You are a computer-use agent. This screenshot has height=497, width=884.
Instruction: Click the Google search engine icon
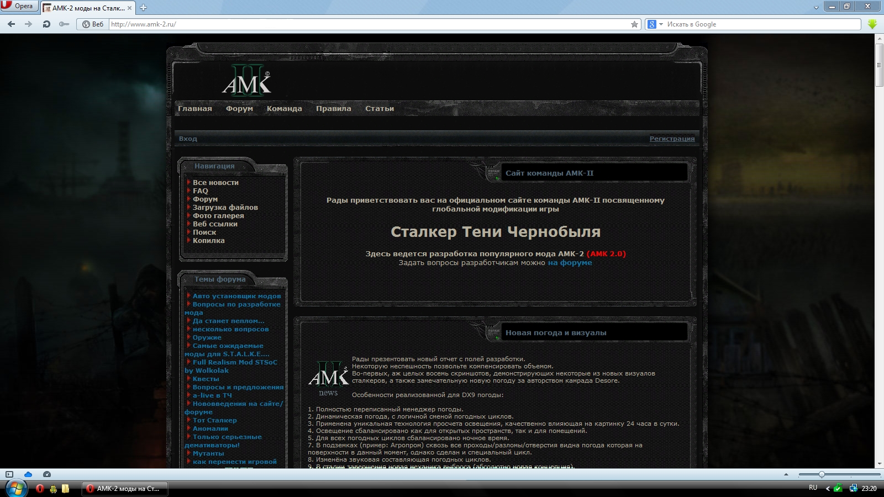pos(652,24)
